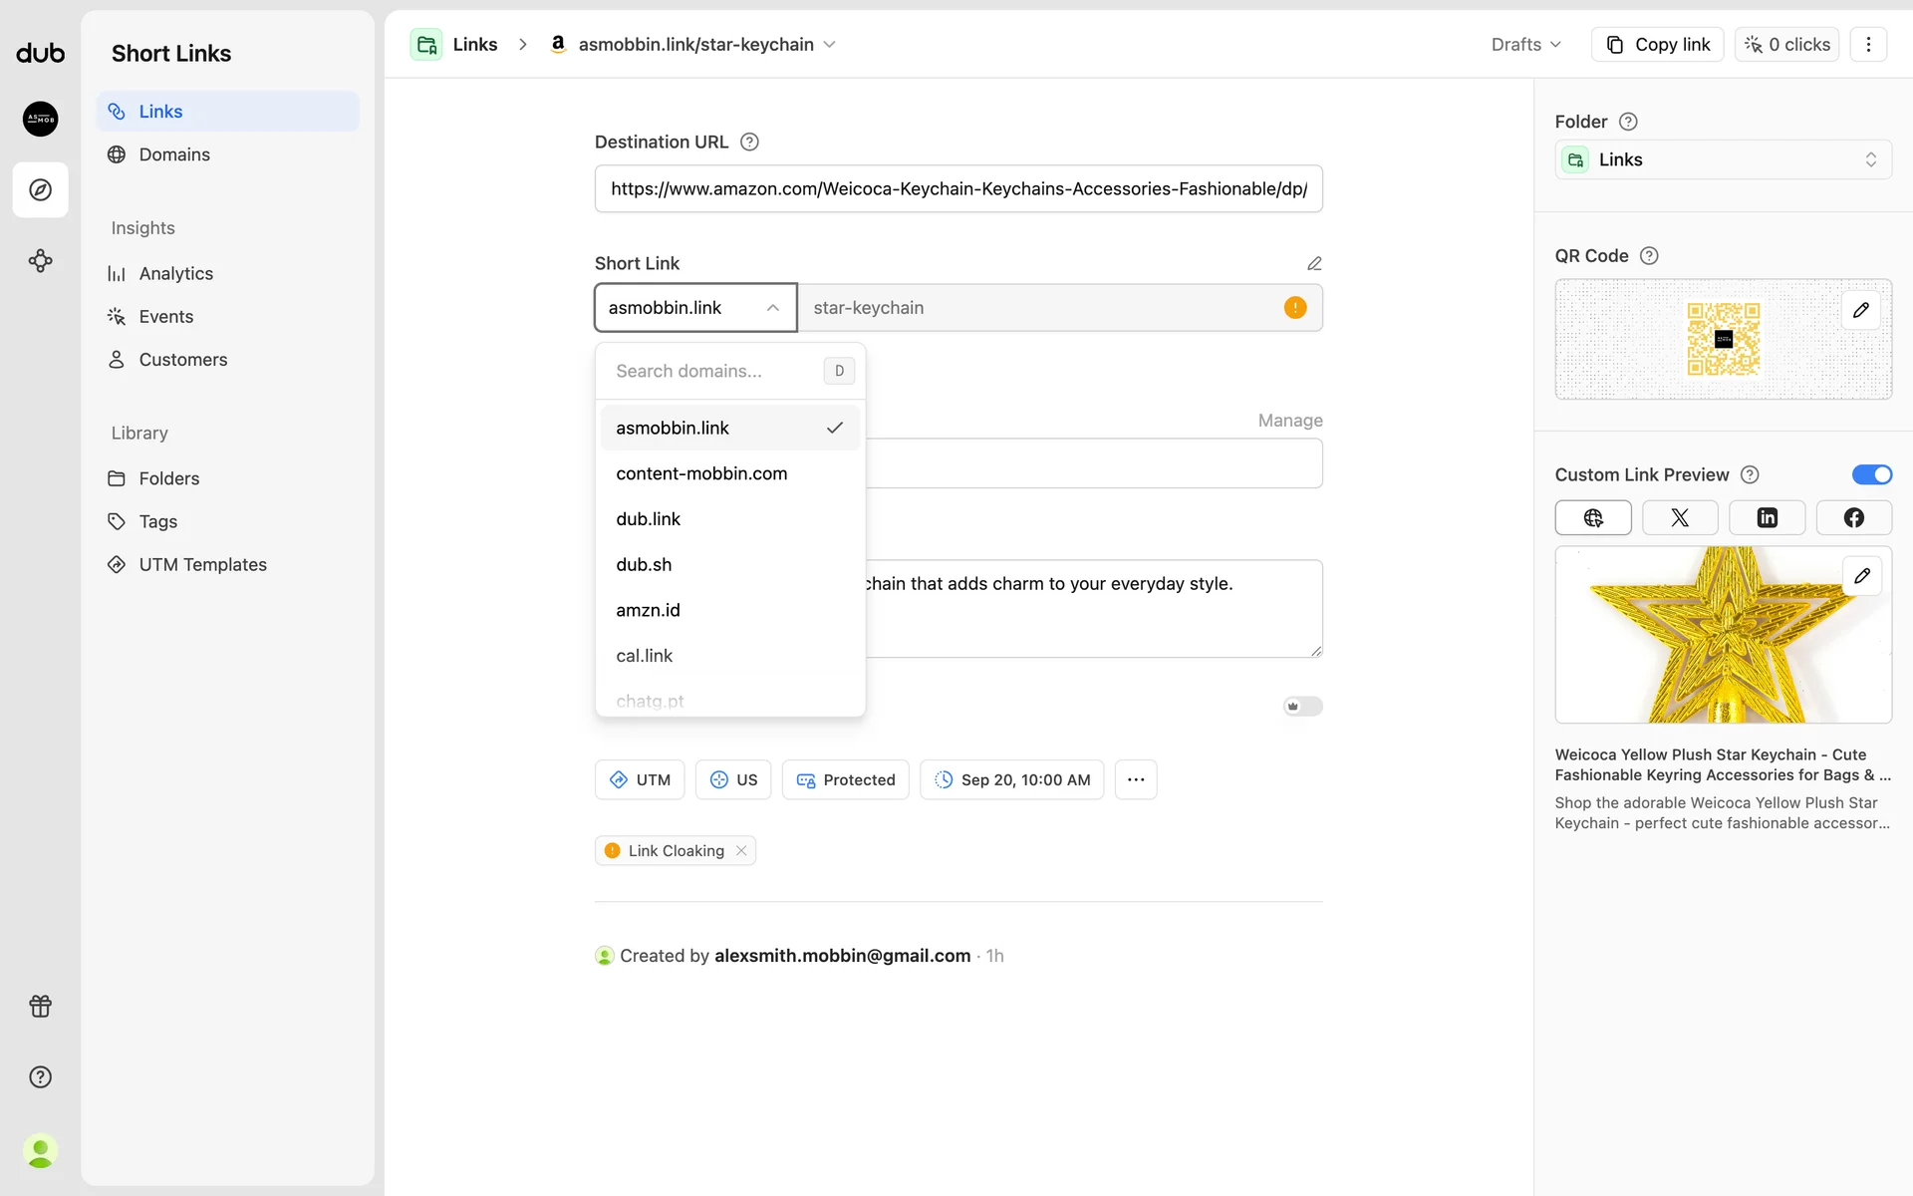The width and height of the screenshot is (1913, 1196).
Task: Open the help circle icon in sidebar
Action: click(41, 1076)
